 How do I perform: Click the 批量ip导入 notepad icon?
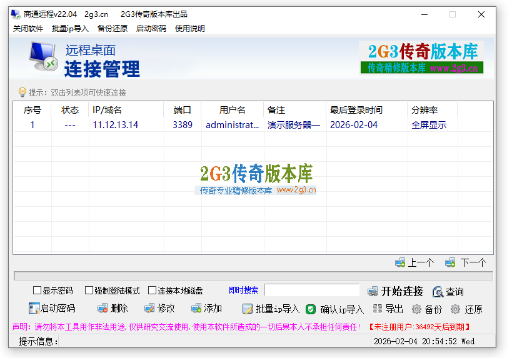click(x=248, y=309)
